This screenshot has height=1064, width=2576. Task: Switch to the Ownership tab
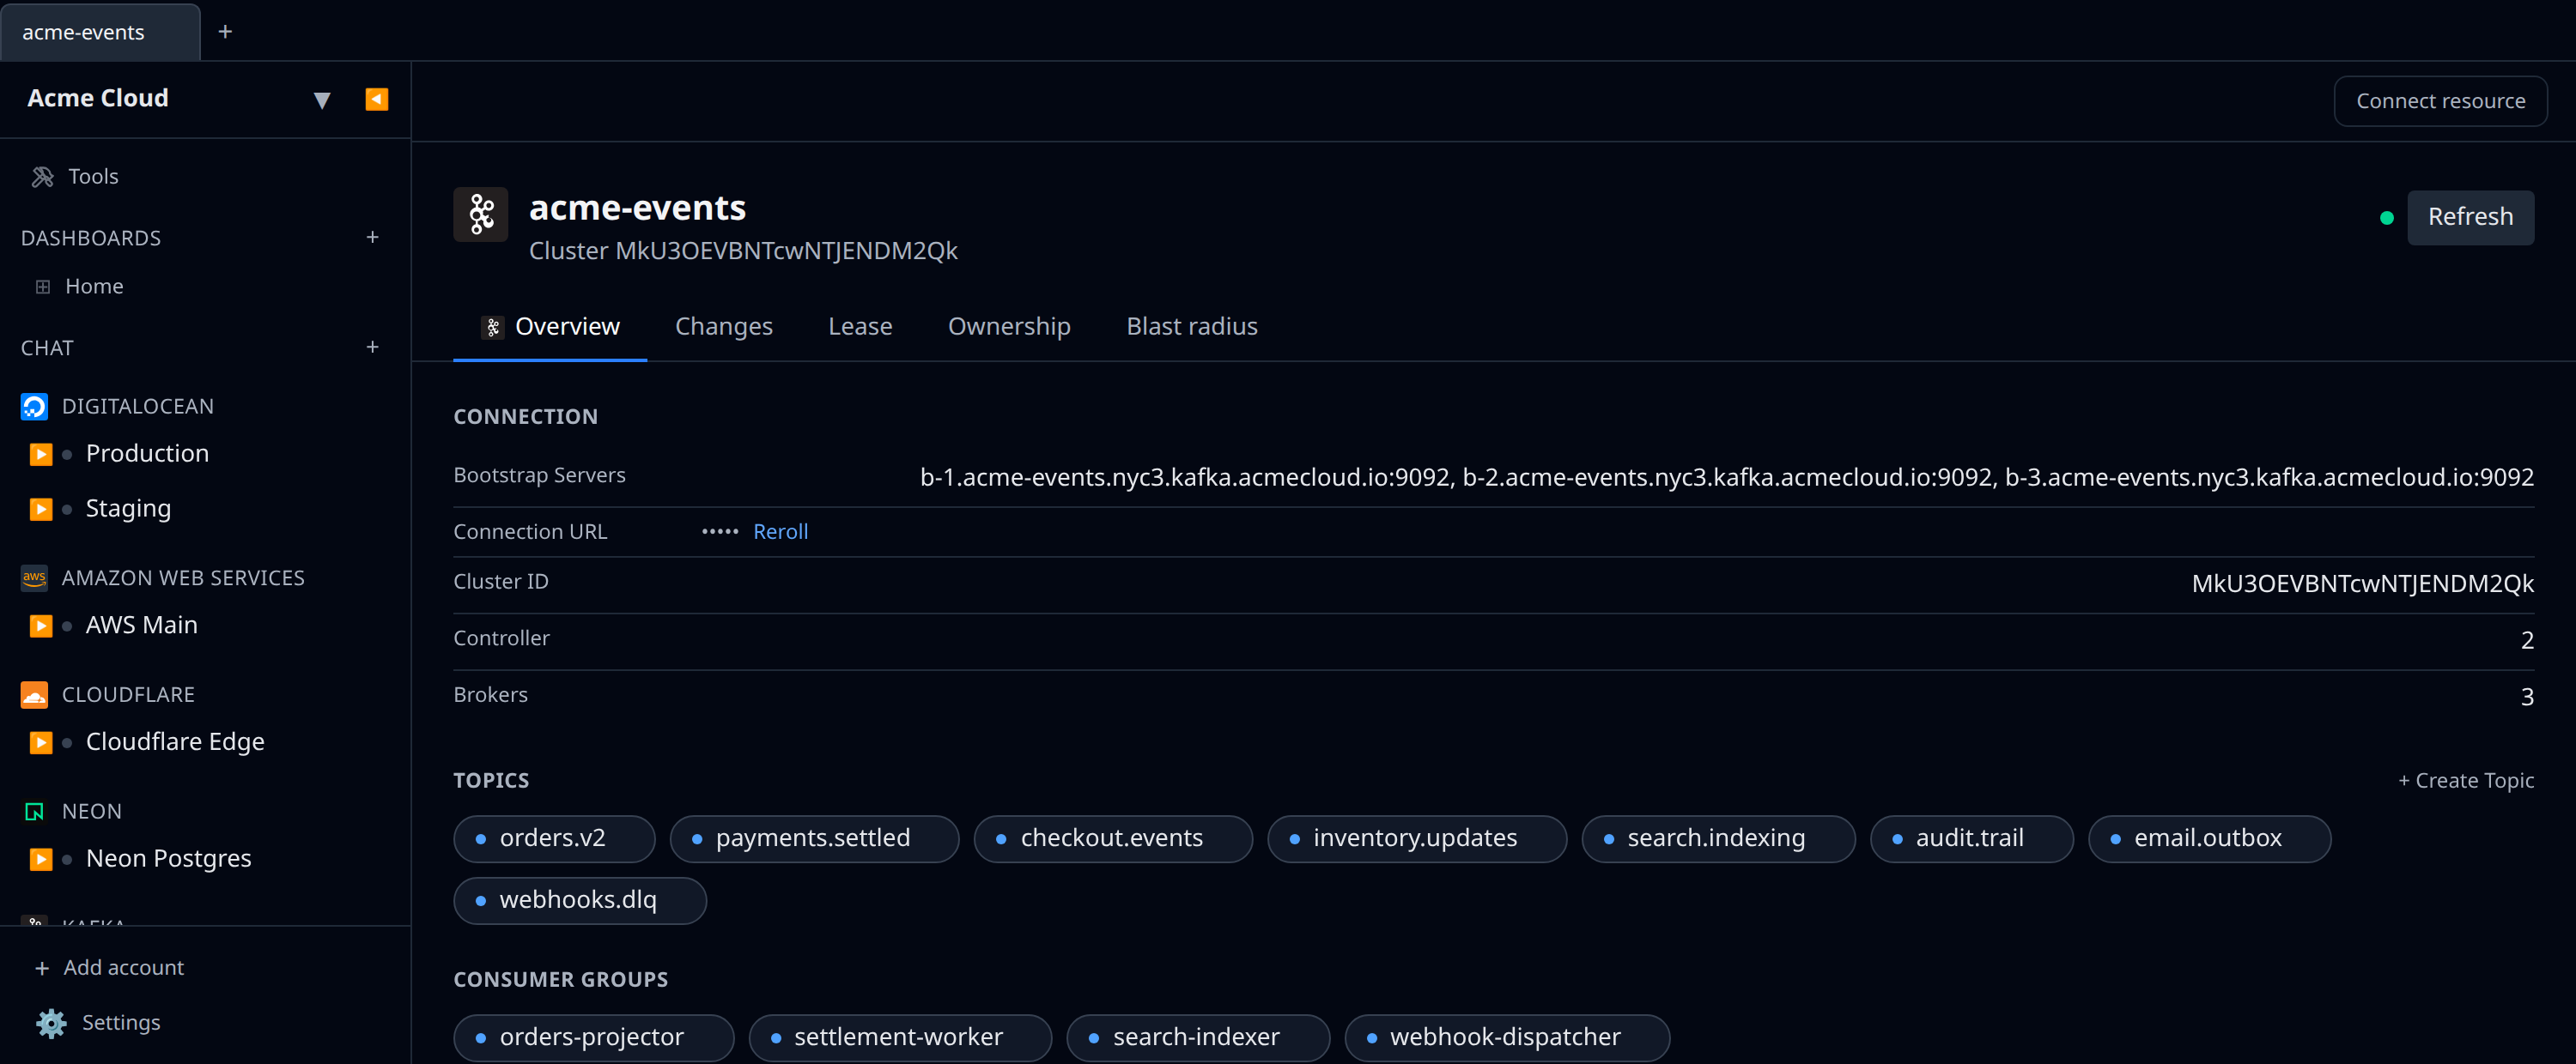[1008, 327]
